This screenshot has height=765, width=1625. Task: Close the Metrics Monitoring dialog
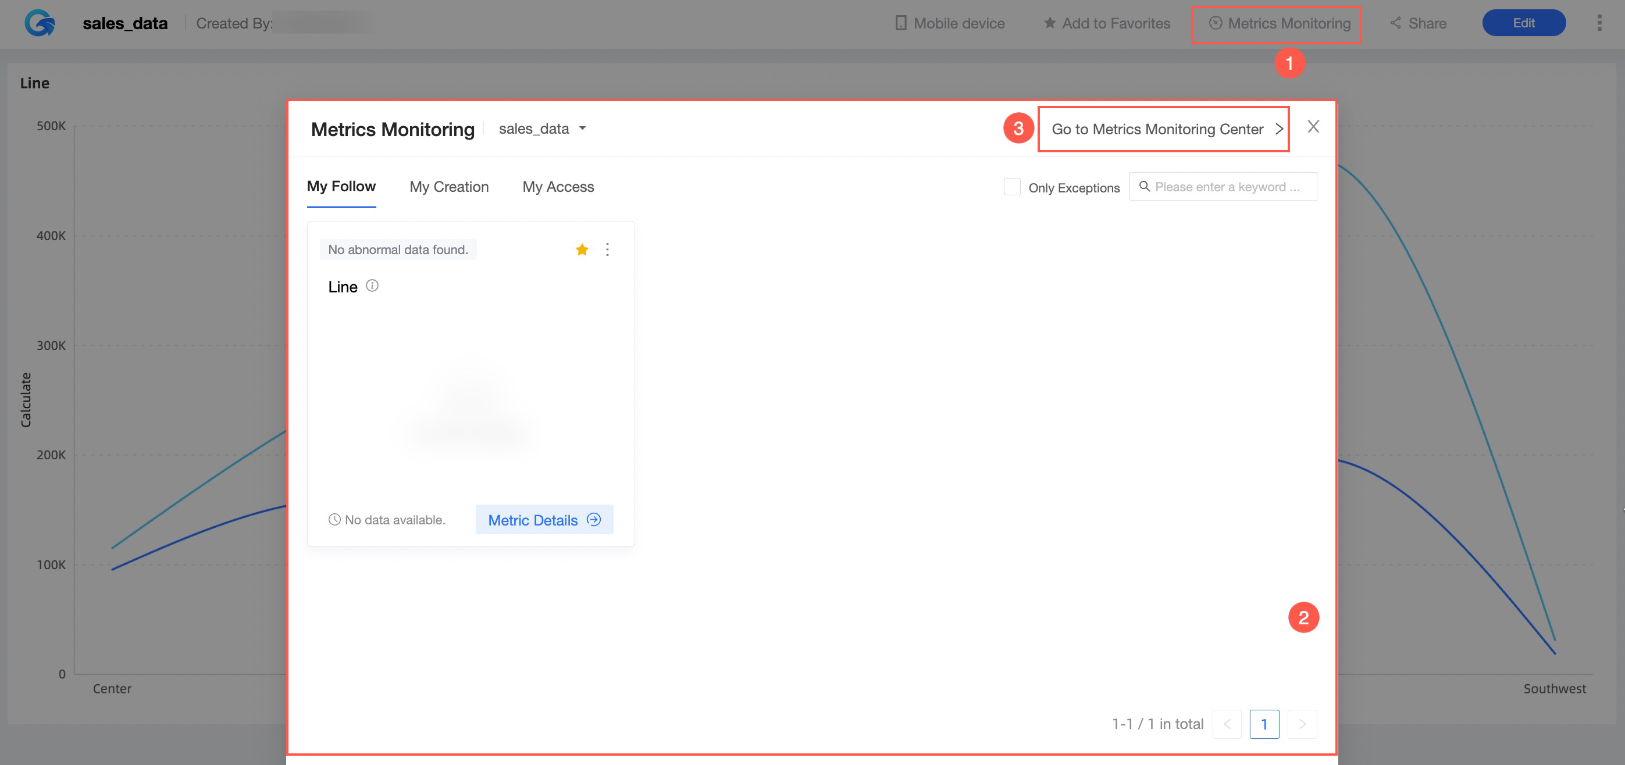click(1313, 127)
